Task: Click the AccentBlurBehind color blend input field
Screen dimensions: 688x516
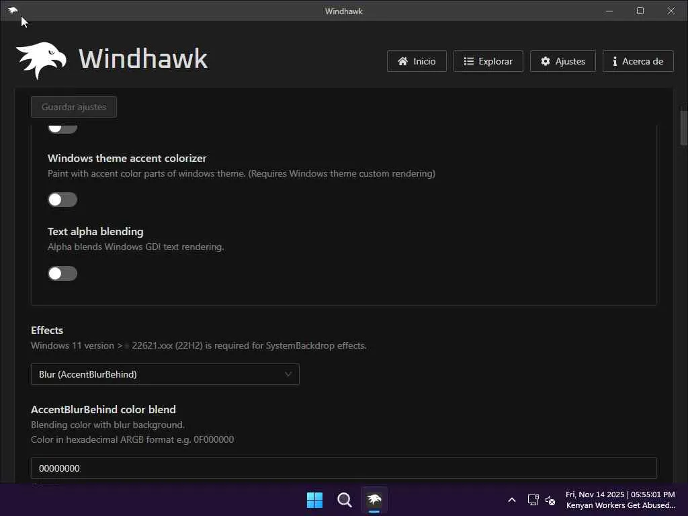Action: [x=343, y=468]
